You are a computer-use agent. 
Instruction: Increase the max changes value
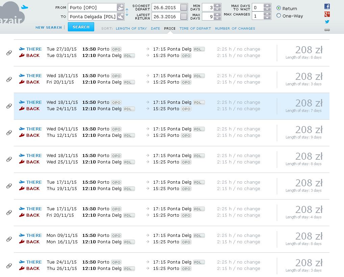pyautogui.click(x=267, y=14)
